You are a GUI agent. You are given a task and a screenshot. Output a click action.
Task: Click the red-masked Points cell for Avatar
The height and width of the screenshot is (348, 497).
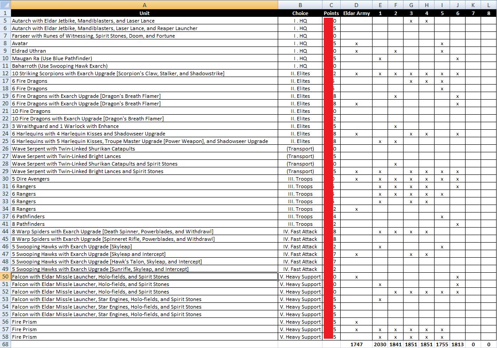click(329, 43)
